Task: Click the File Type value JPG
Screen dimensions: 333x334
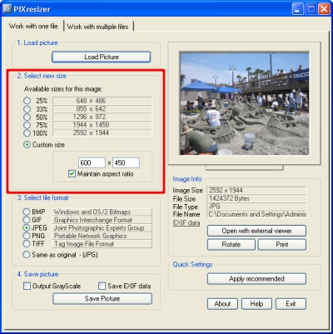Action: pyautogui.click(x=256, y=207)
